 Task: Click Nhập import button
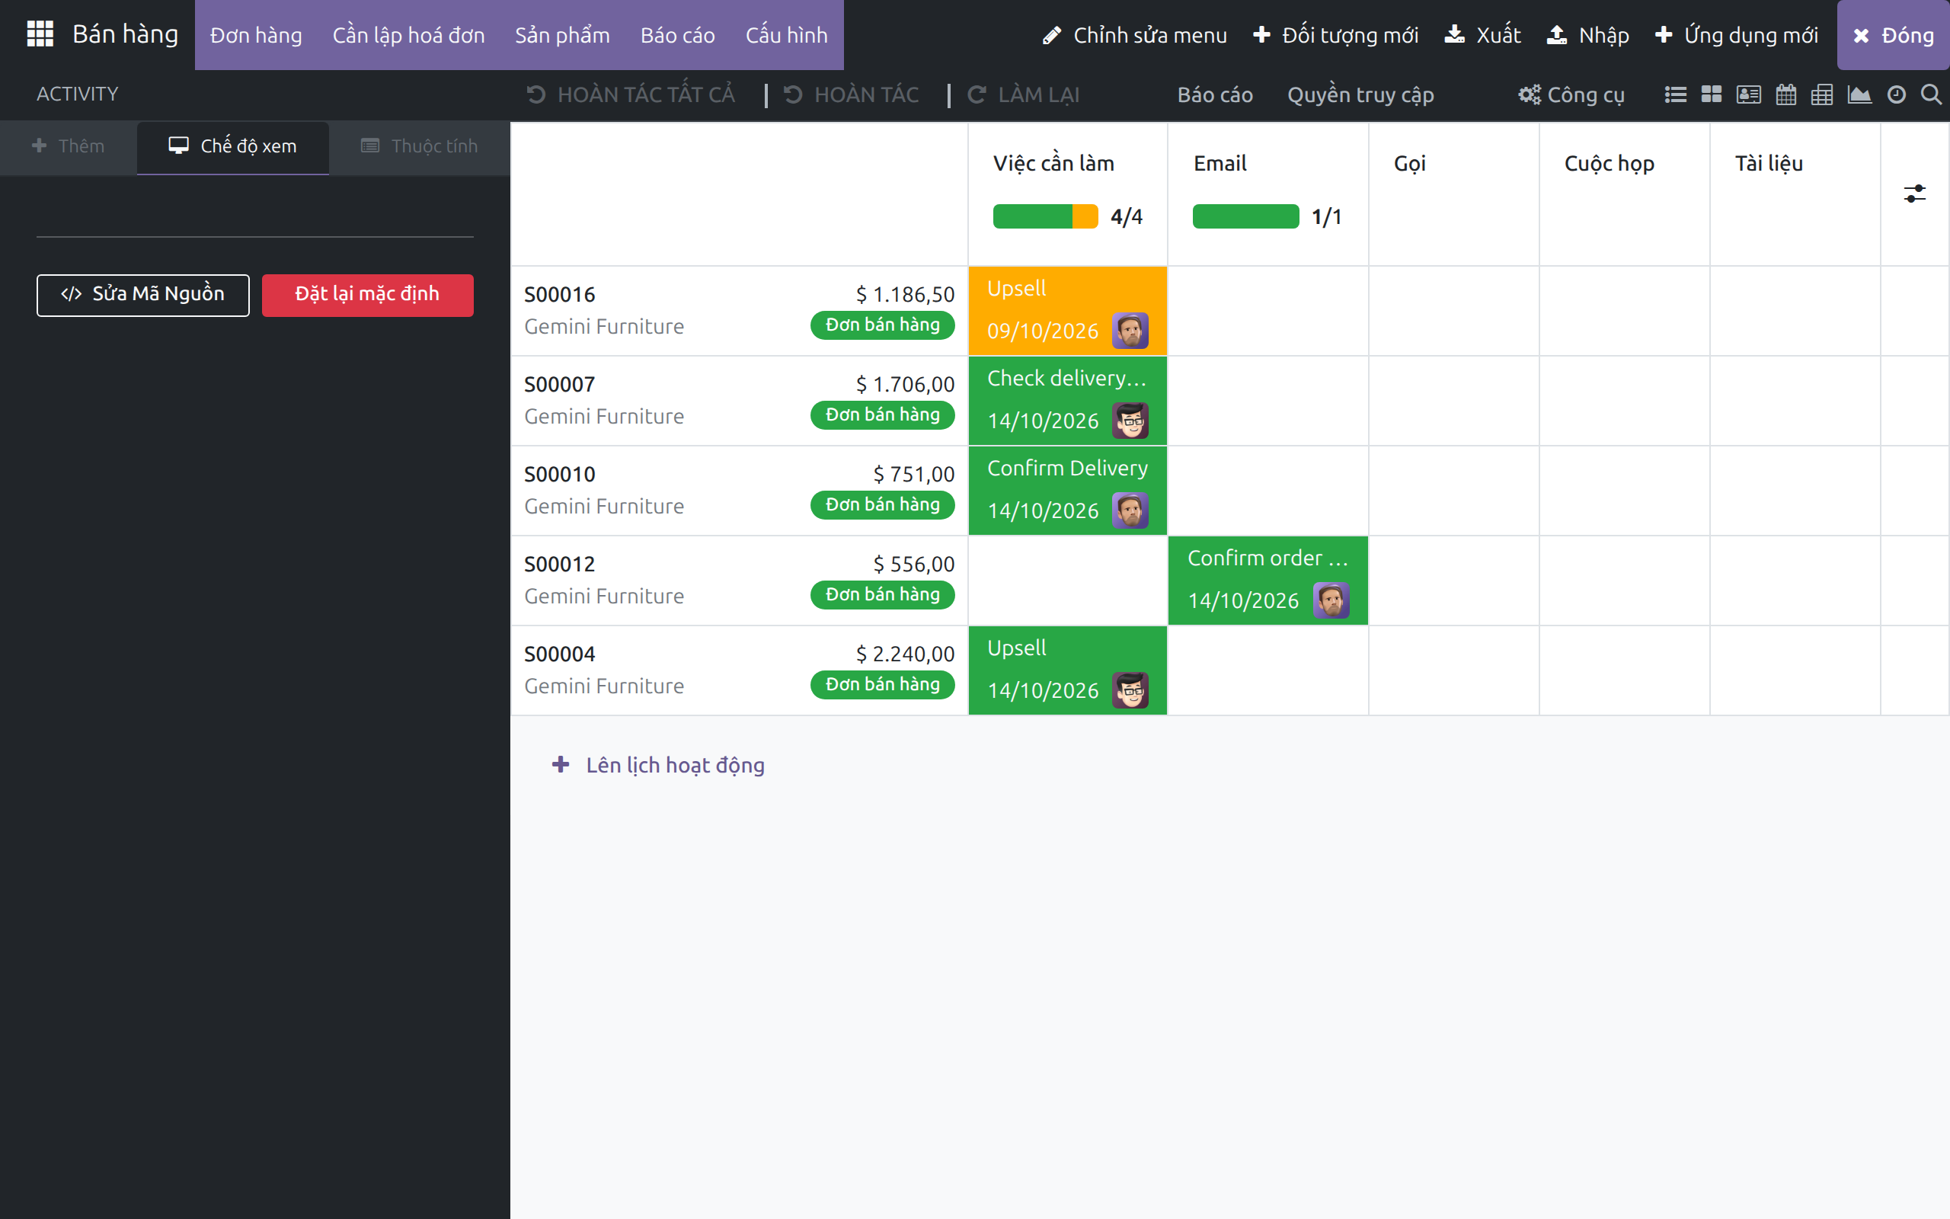1588,35
